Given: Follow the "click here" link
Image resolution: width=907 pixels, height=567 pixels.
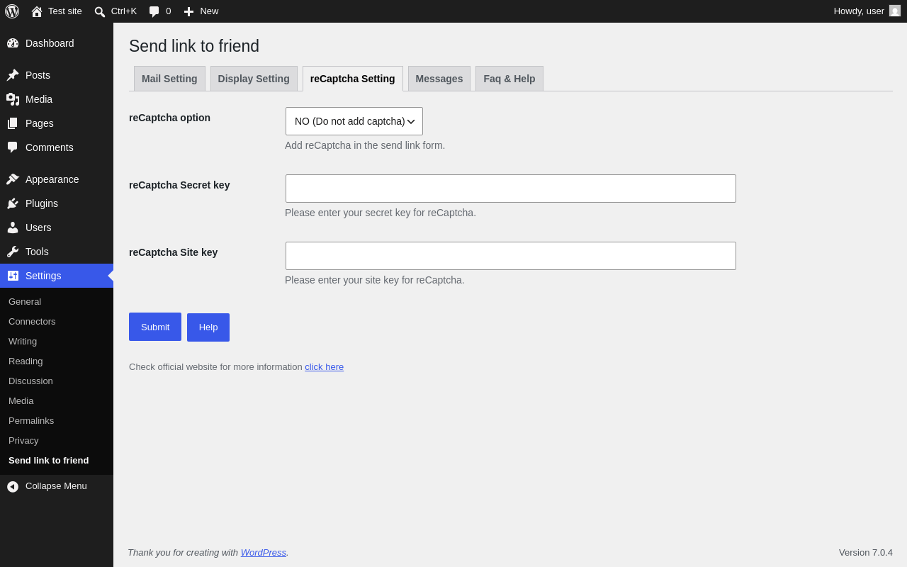Looking at the screenshot, I should pos(325,367).
